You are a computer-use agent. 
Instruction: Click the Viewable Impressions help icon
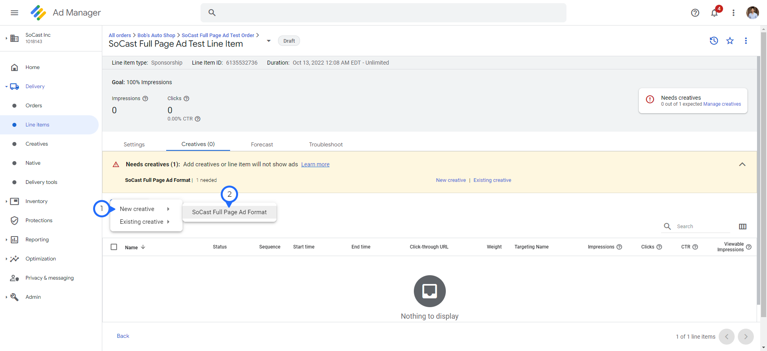(x=749, y=247)
